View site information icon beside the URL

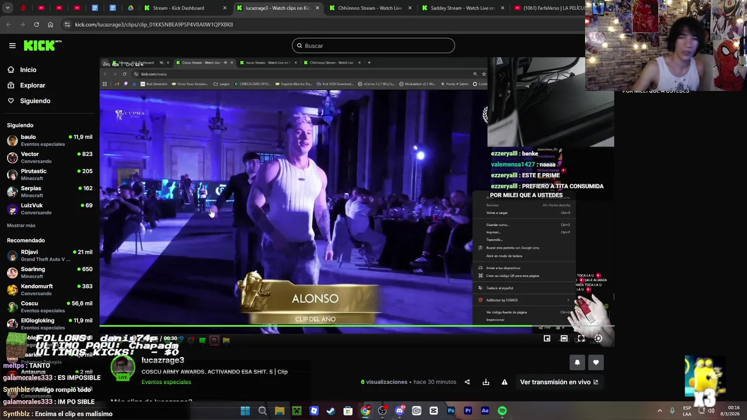[67, 24]
